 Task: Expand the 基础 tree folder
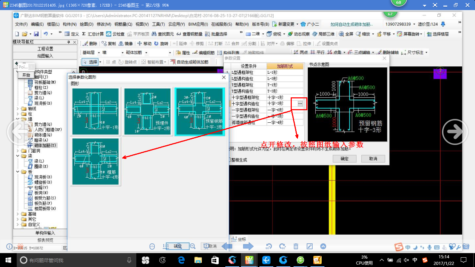(x=18, y=214)
